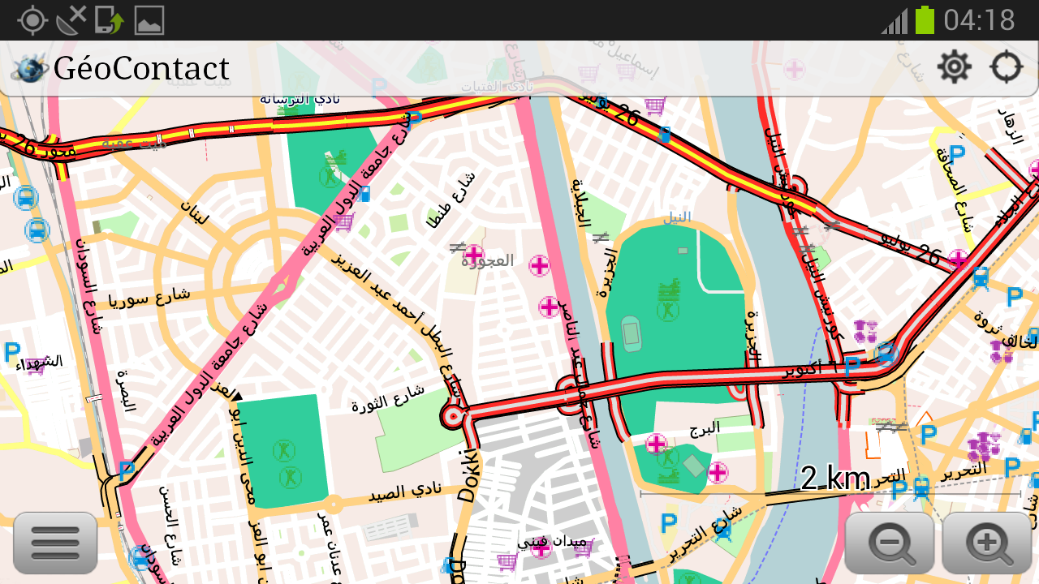
Task: Open the settings gear in GéoContact header
Action: (x=955, y=67)
